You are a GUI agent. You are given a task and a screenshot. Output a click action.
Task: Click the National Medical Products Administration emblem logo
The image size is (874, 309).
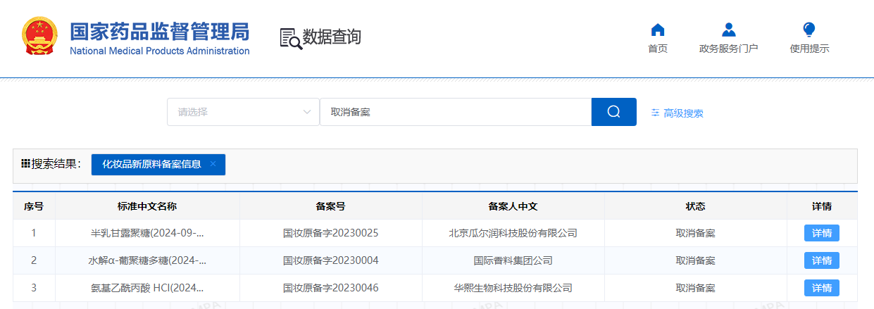click(x=39, y=37)
